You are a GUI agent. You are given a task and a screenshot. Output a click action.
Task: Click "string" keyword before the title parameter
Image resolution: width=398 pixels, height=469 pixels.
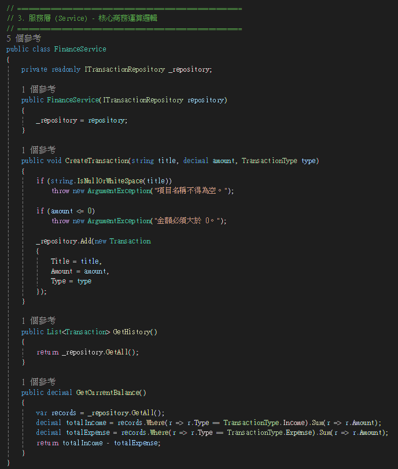point(143,161)
